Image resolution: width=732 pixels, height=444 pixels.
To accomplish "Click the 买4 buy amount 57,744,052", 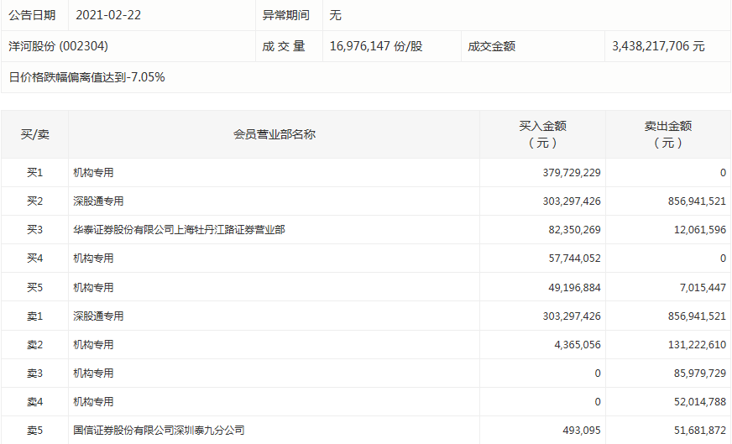I will [575, 259].
